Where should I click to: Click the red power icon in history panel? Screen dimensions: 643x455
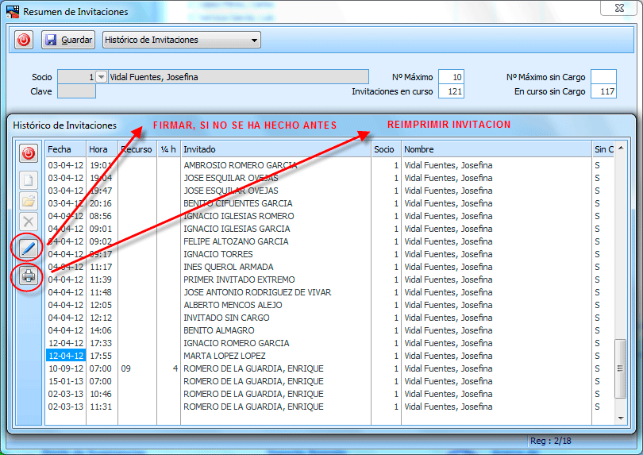coord(29,152)
